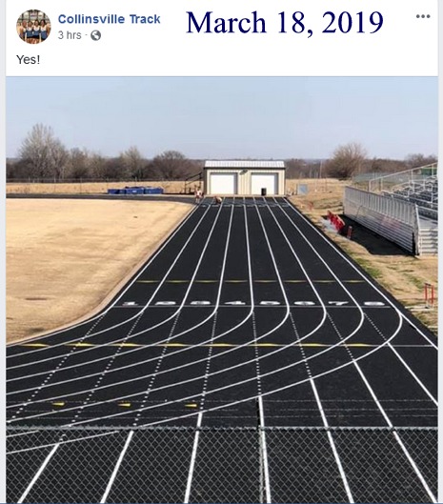This screenshot has height=504, width=443.
Task: Open the post options three-dot menu
Action: pyautogui.click(x=423, y=16)
